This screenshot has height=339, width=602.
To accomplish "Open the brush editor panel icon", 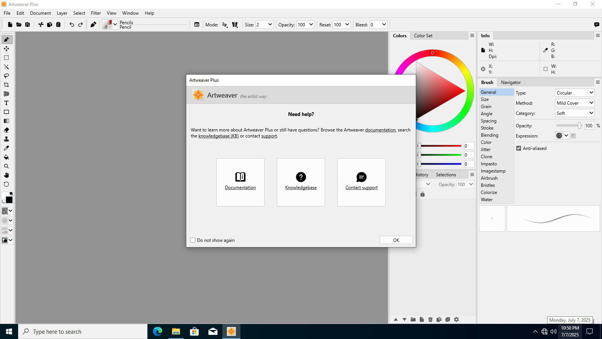I will (x=197, y=24).
